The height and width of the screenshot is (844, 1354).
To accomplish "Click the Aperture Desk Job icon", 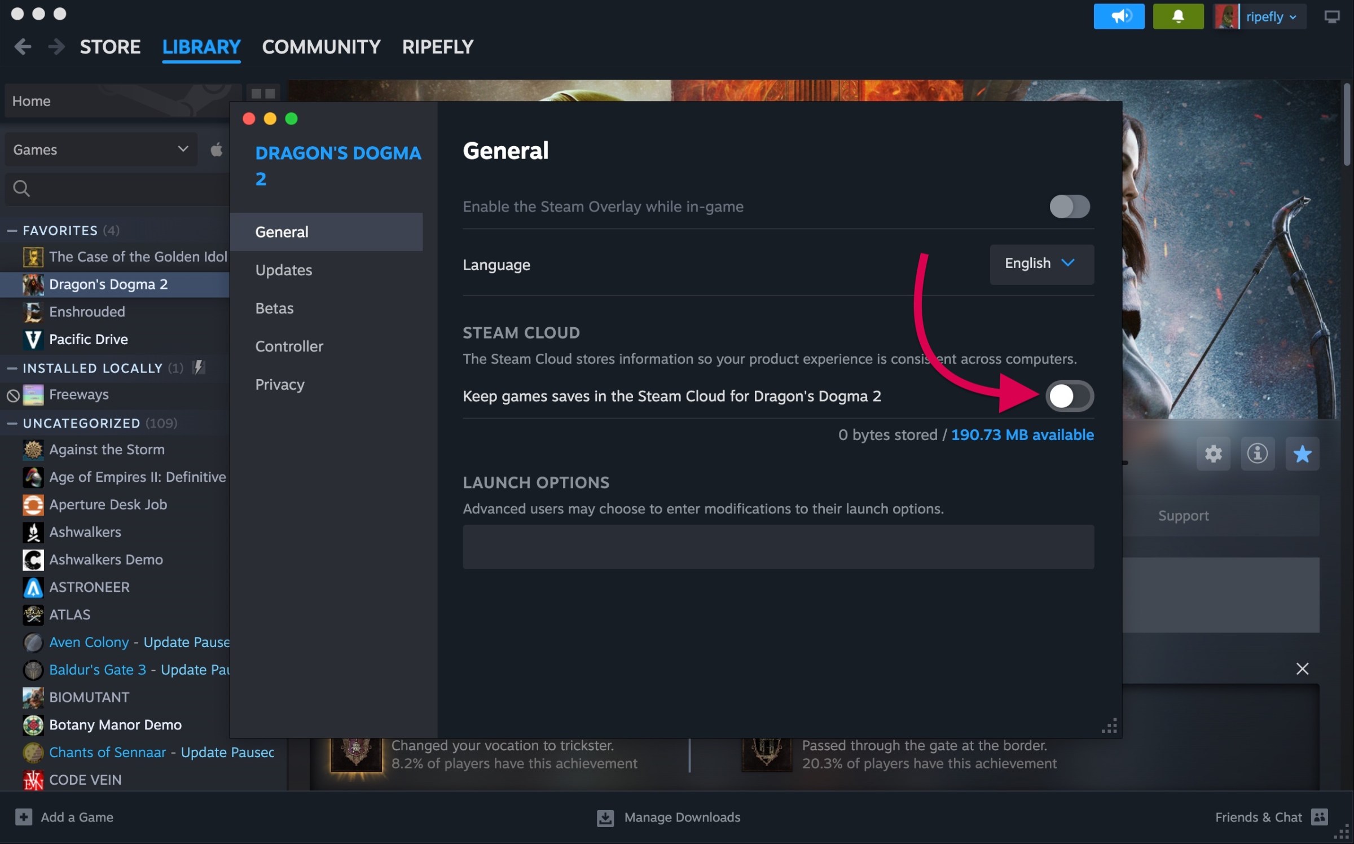I will pyautogui.click(x=33, y=504).
